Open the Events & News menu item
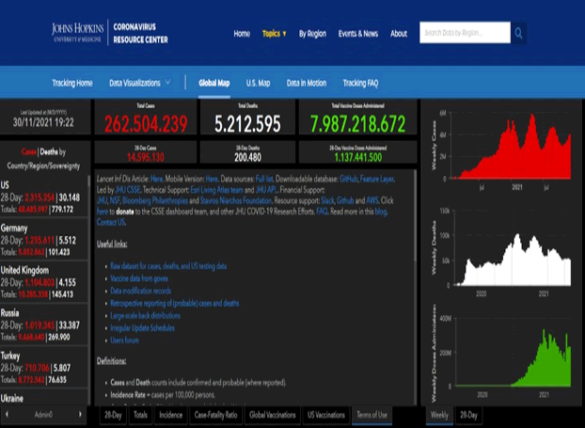 [x=358, y=34]
